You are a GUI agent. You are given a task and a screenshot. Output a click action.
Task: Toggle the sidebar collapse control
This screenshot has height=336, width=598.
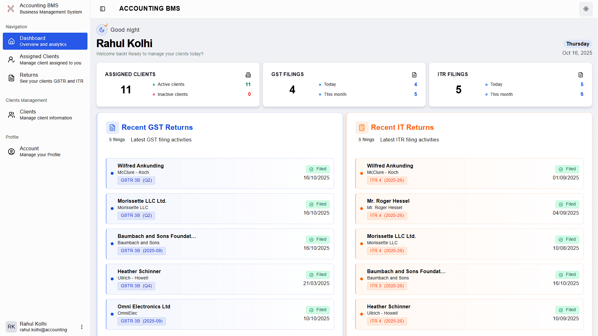(x=102, y=8)
